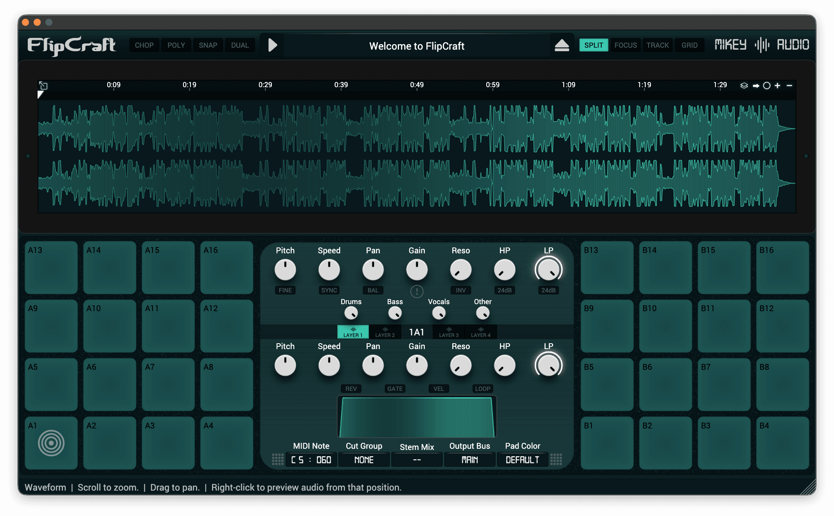Open the Pad Color DEFAULT selector
Viewport: 834px width, 516px height.
(x=522, y=460)
